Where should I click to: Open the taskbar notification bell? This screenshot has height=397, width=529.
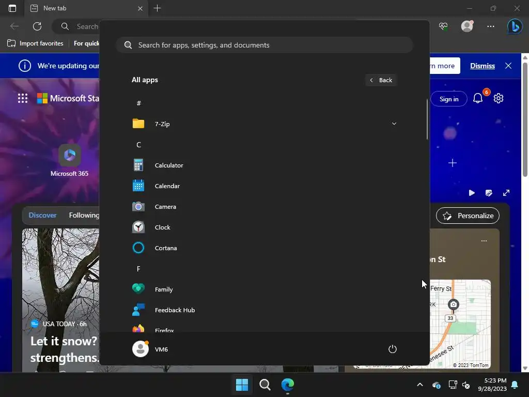515,385
